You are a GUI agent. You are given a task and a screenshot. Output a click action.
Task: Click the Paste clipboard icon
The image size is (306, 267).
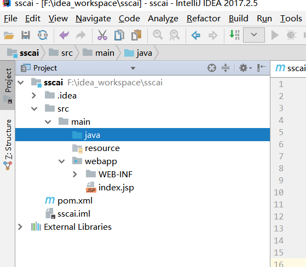click(x=136, y=36)
